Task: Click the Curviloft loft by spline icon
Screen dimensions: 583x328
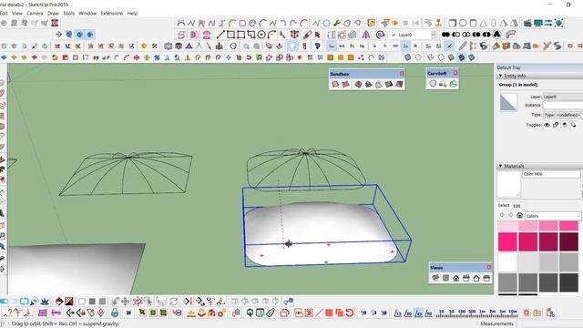Action: click(x=433, y=84)
